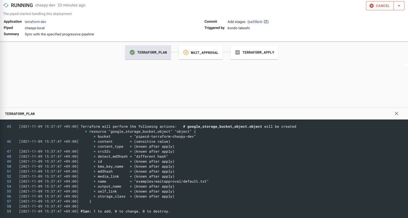Click the gray status icon on TERRAFORM_APPLY stage
The image size is (408, 218).
[x=237, y=52]
